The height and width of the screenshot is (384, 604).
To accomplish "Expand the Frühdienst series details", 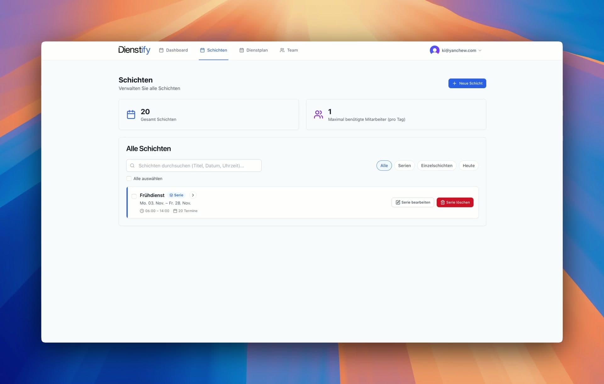I will [193, 195].
